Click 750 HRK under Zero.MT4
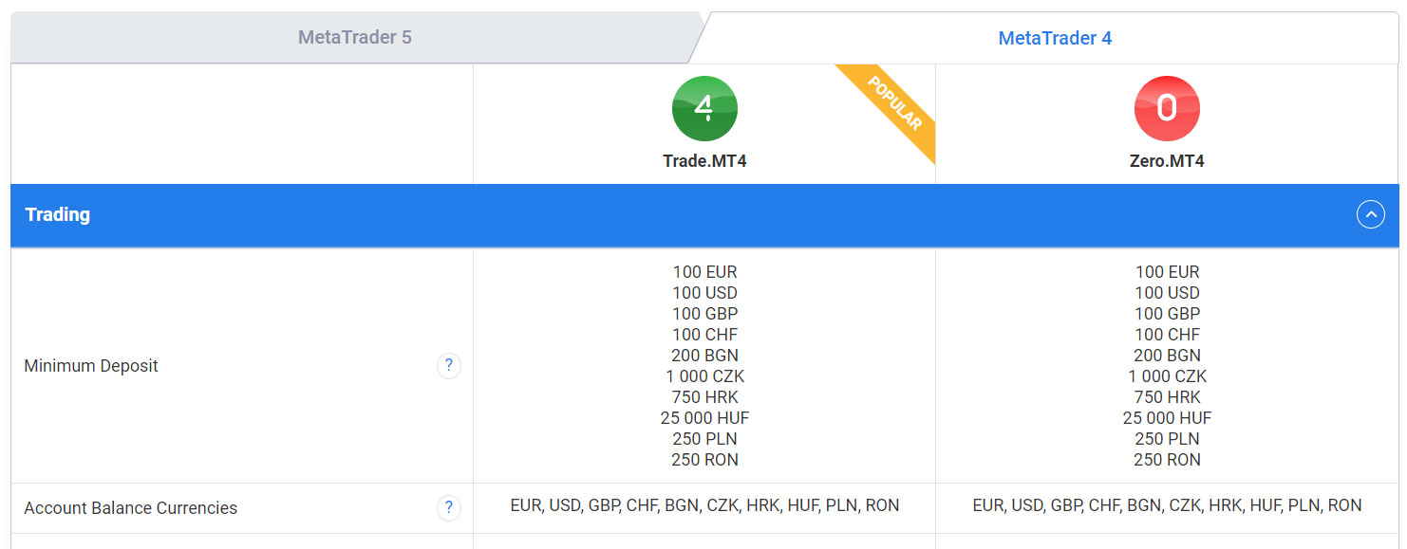 pyautogui.click(x=1167, y=397)
